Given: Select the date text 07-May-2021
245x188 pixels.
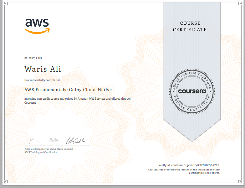Looking at the screenshot, I should pos(33,58).
